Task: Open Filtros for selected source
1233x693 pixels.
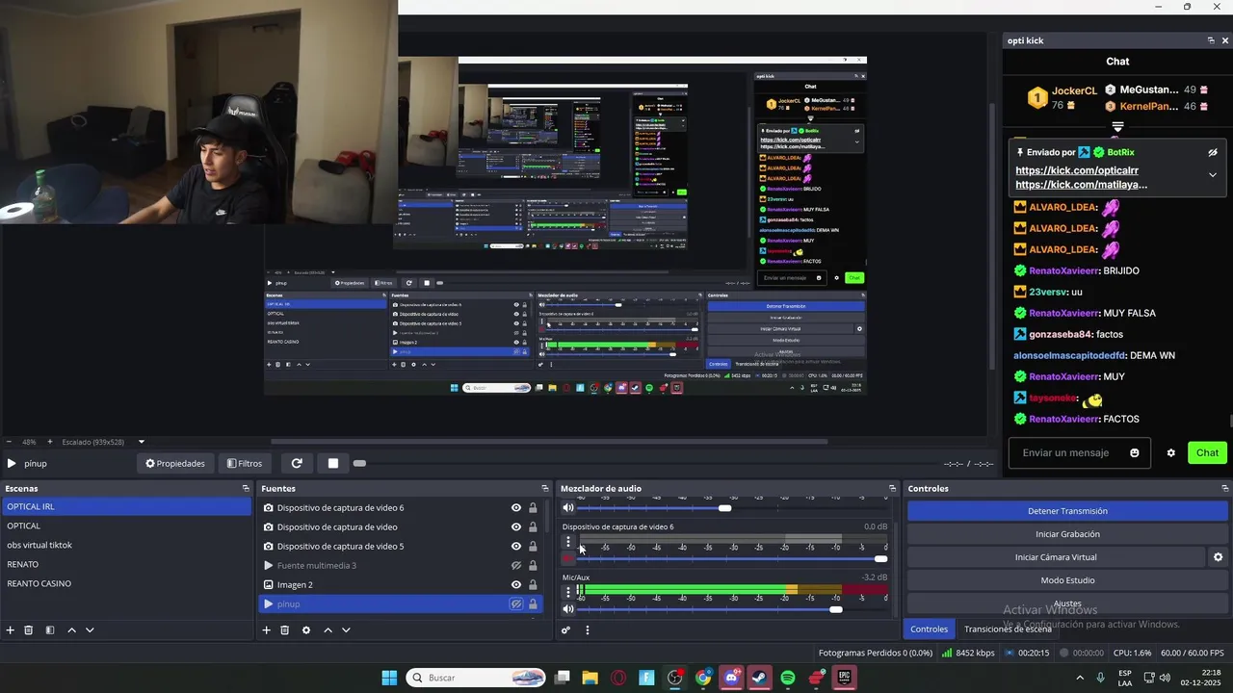Action: click(x=245, y=463)
